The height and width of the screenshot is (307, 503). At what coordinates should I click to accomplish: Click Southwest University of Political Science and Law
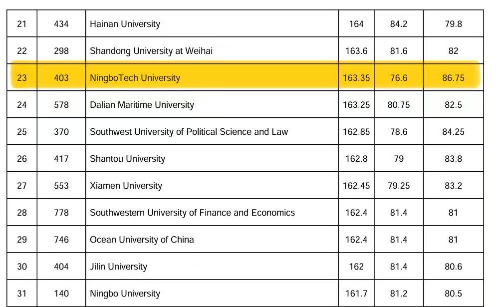[189, 132]
